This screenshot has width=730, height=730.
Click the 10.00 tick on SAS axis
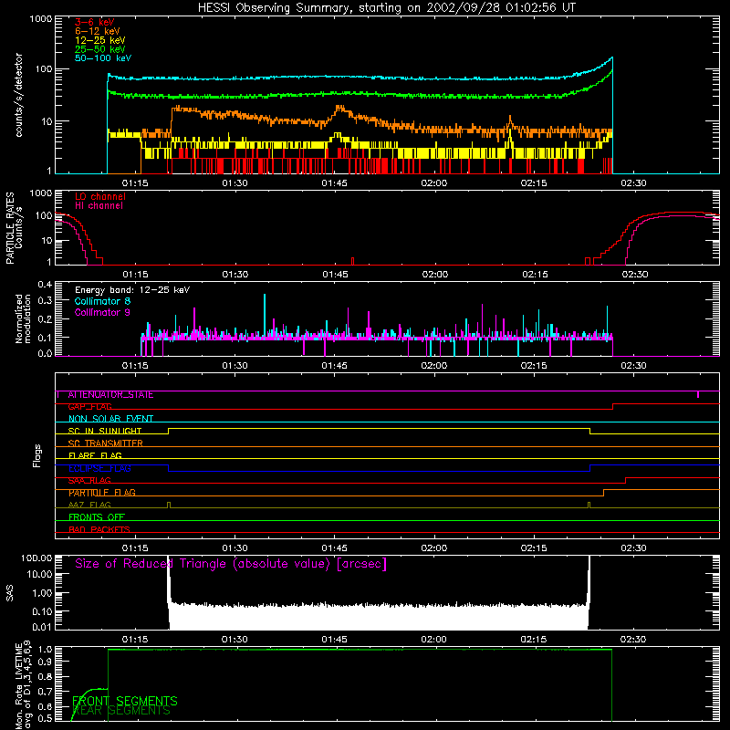point(38,575)
